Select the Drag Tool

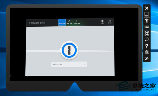[x=69, y=22]
